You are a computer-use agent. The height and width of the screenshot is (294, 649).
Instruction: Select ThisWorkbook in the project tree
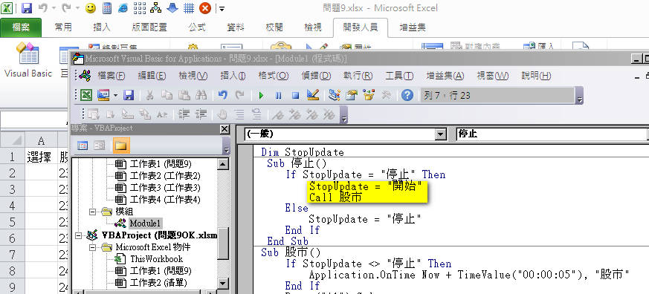pyautogui.click(x=156, y=259)
